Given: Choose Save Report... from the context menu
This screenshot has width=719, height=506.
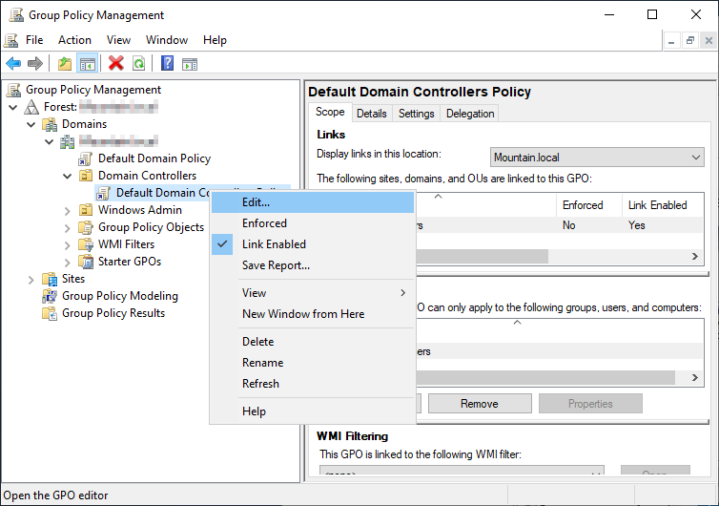Looking at the screenshot, I should (x=313, y=265).
